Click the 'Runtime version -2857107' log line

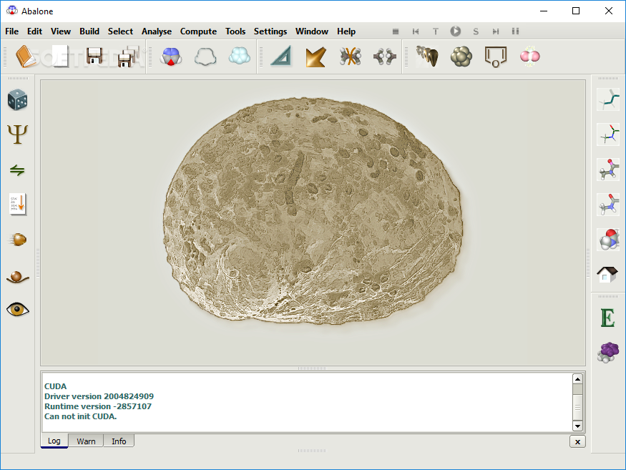click(98, 406)
